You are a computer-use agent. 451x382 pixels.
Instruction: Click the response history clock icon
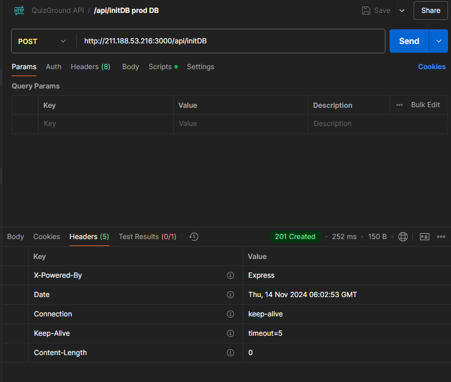click(x=194, y=237)
